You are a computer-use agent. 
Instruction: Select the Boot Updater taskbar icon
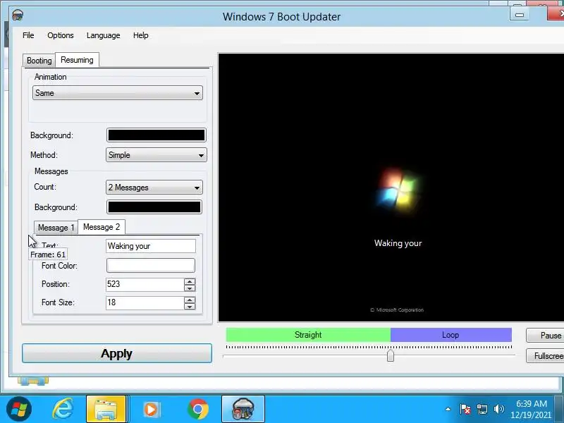[243, 409]
